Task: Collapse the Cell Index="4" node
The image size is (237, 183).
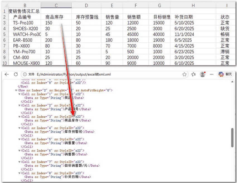Action: pyautogui.click(x=19, y=128)
